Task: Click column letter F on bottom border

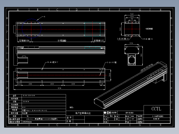Action: (119, 125)
